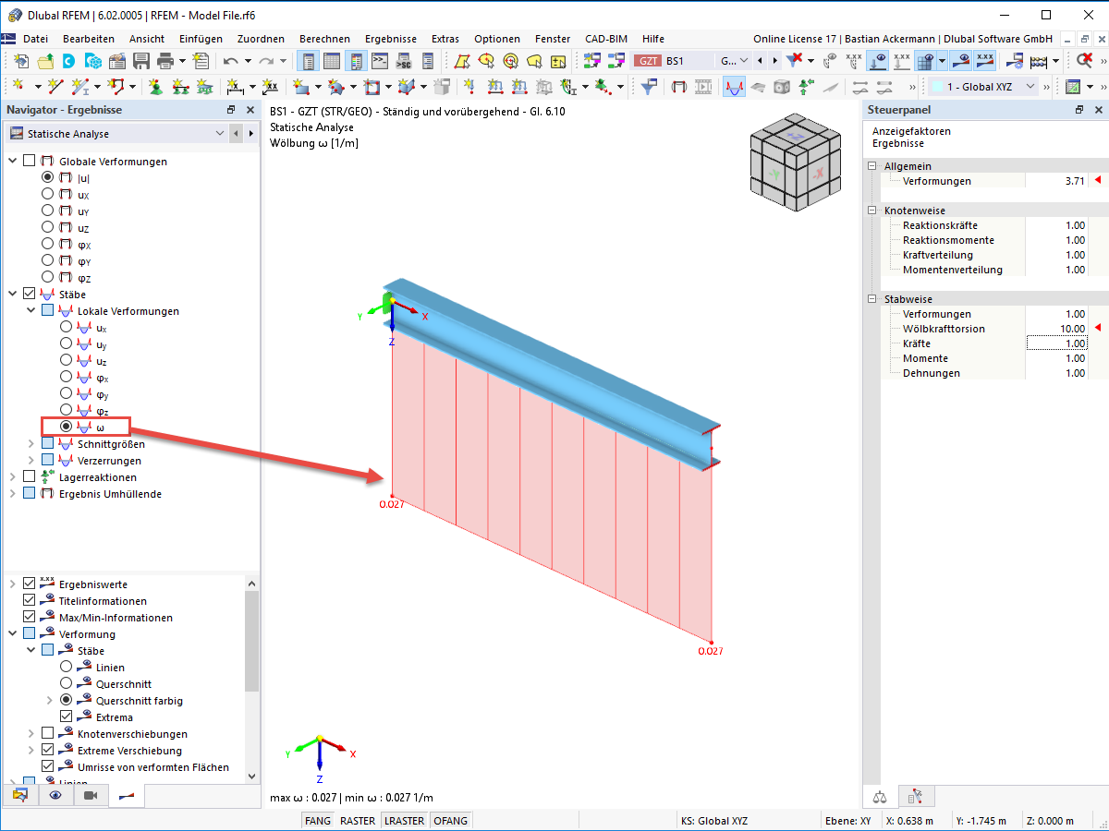Click the Navigator Data folder tab icon
1109x831 pixels.
click(x=20, y=795)
